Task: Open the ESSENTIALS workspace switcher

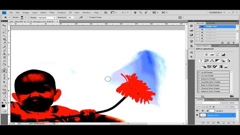Action: (x=217, y=12)
